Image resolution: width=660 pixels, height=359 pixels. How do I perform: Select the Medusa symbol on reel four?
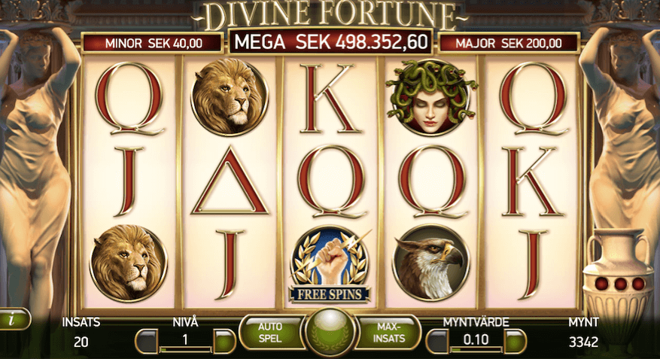click(430, 98)
